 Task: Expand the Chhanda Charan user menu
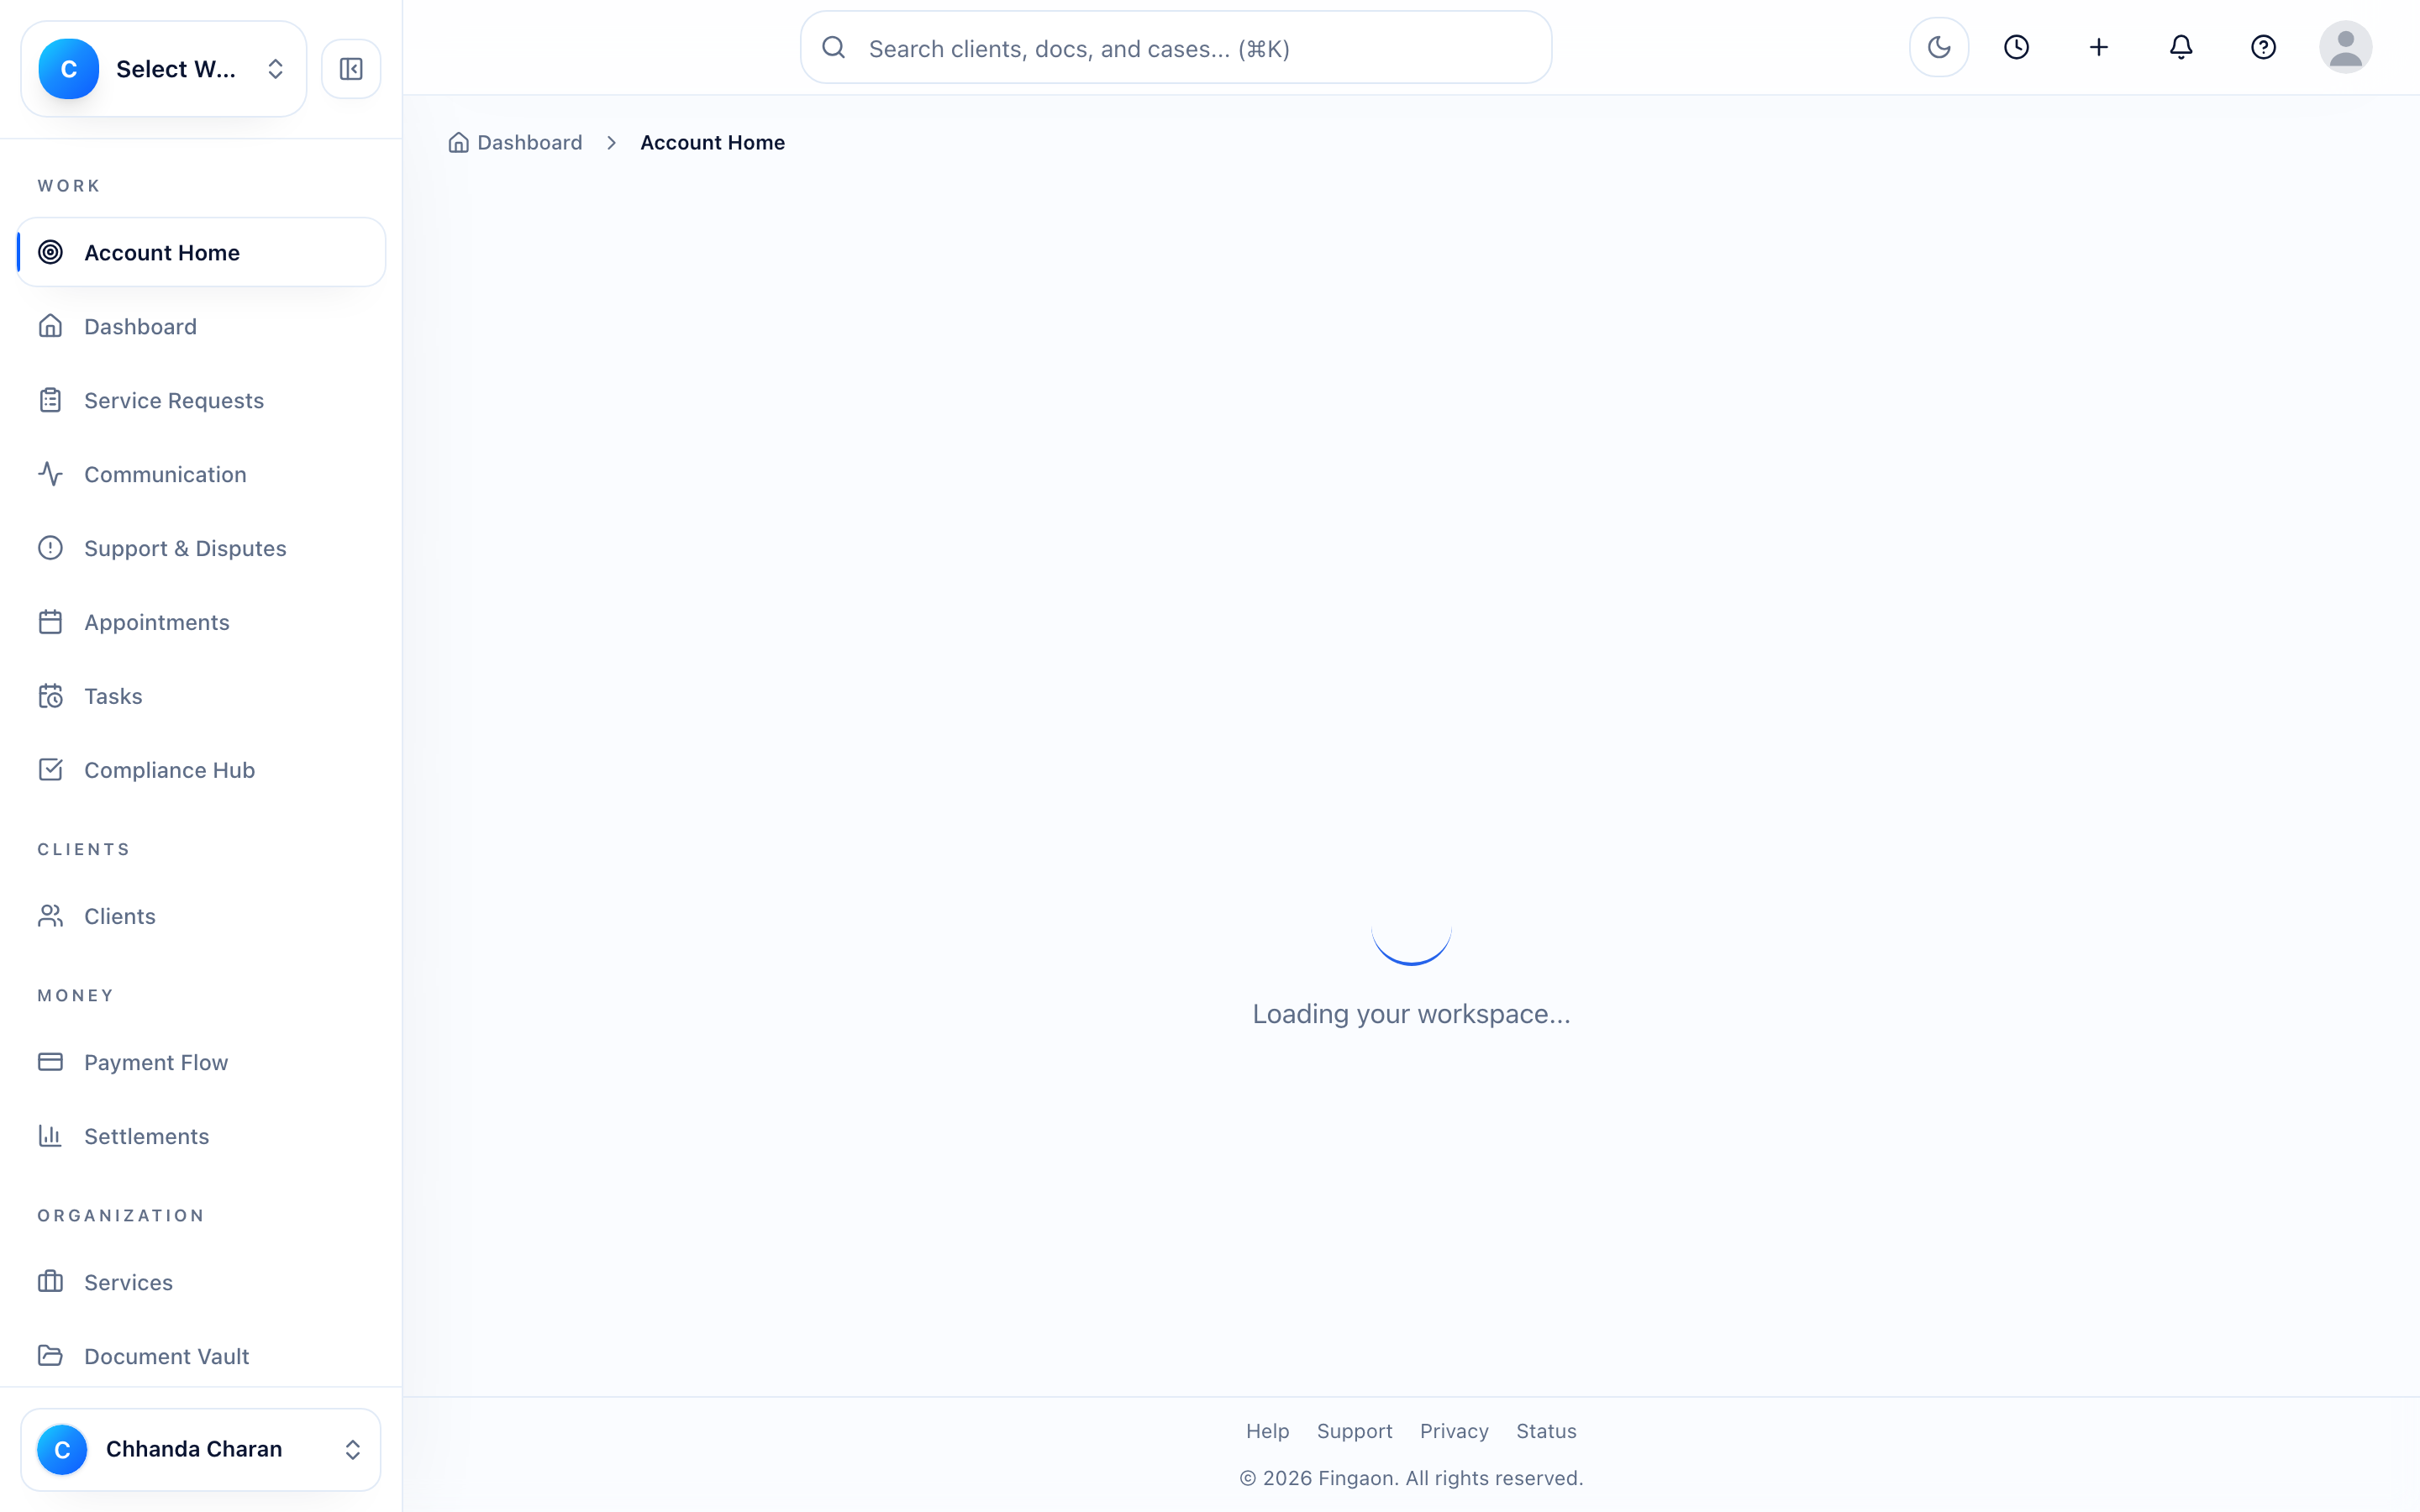click(201, 1449)
